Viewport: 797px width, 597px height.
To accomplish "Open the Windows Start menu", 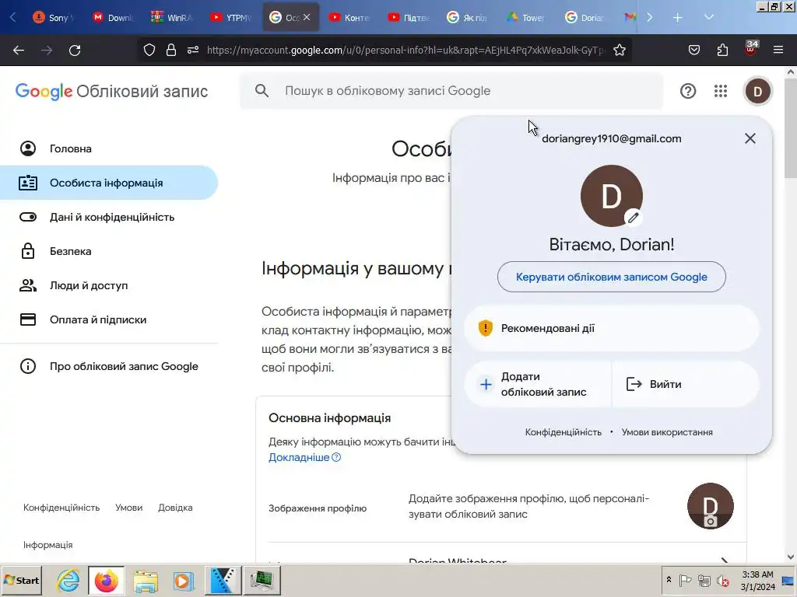I will (x=21, y=580).
